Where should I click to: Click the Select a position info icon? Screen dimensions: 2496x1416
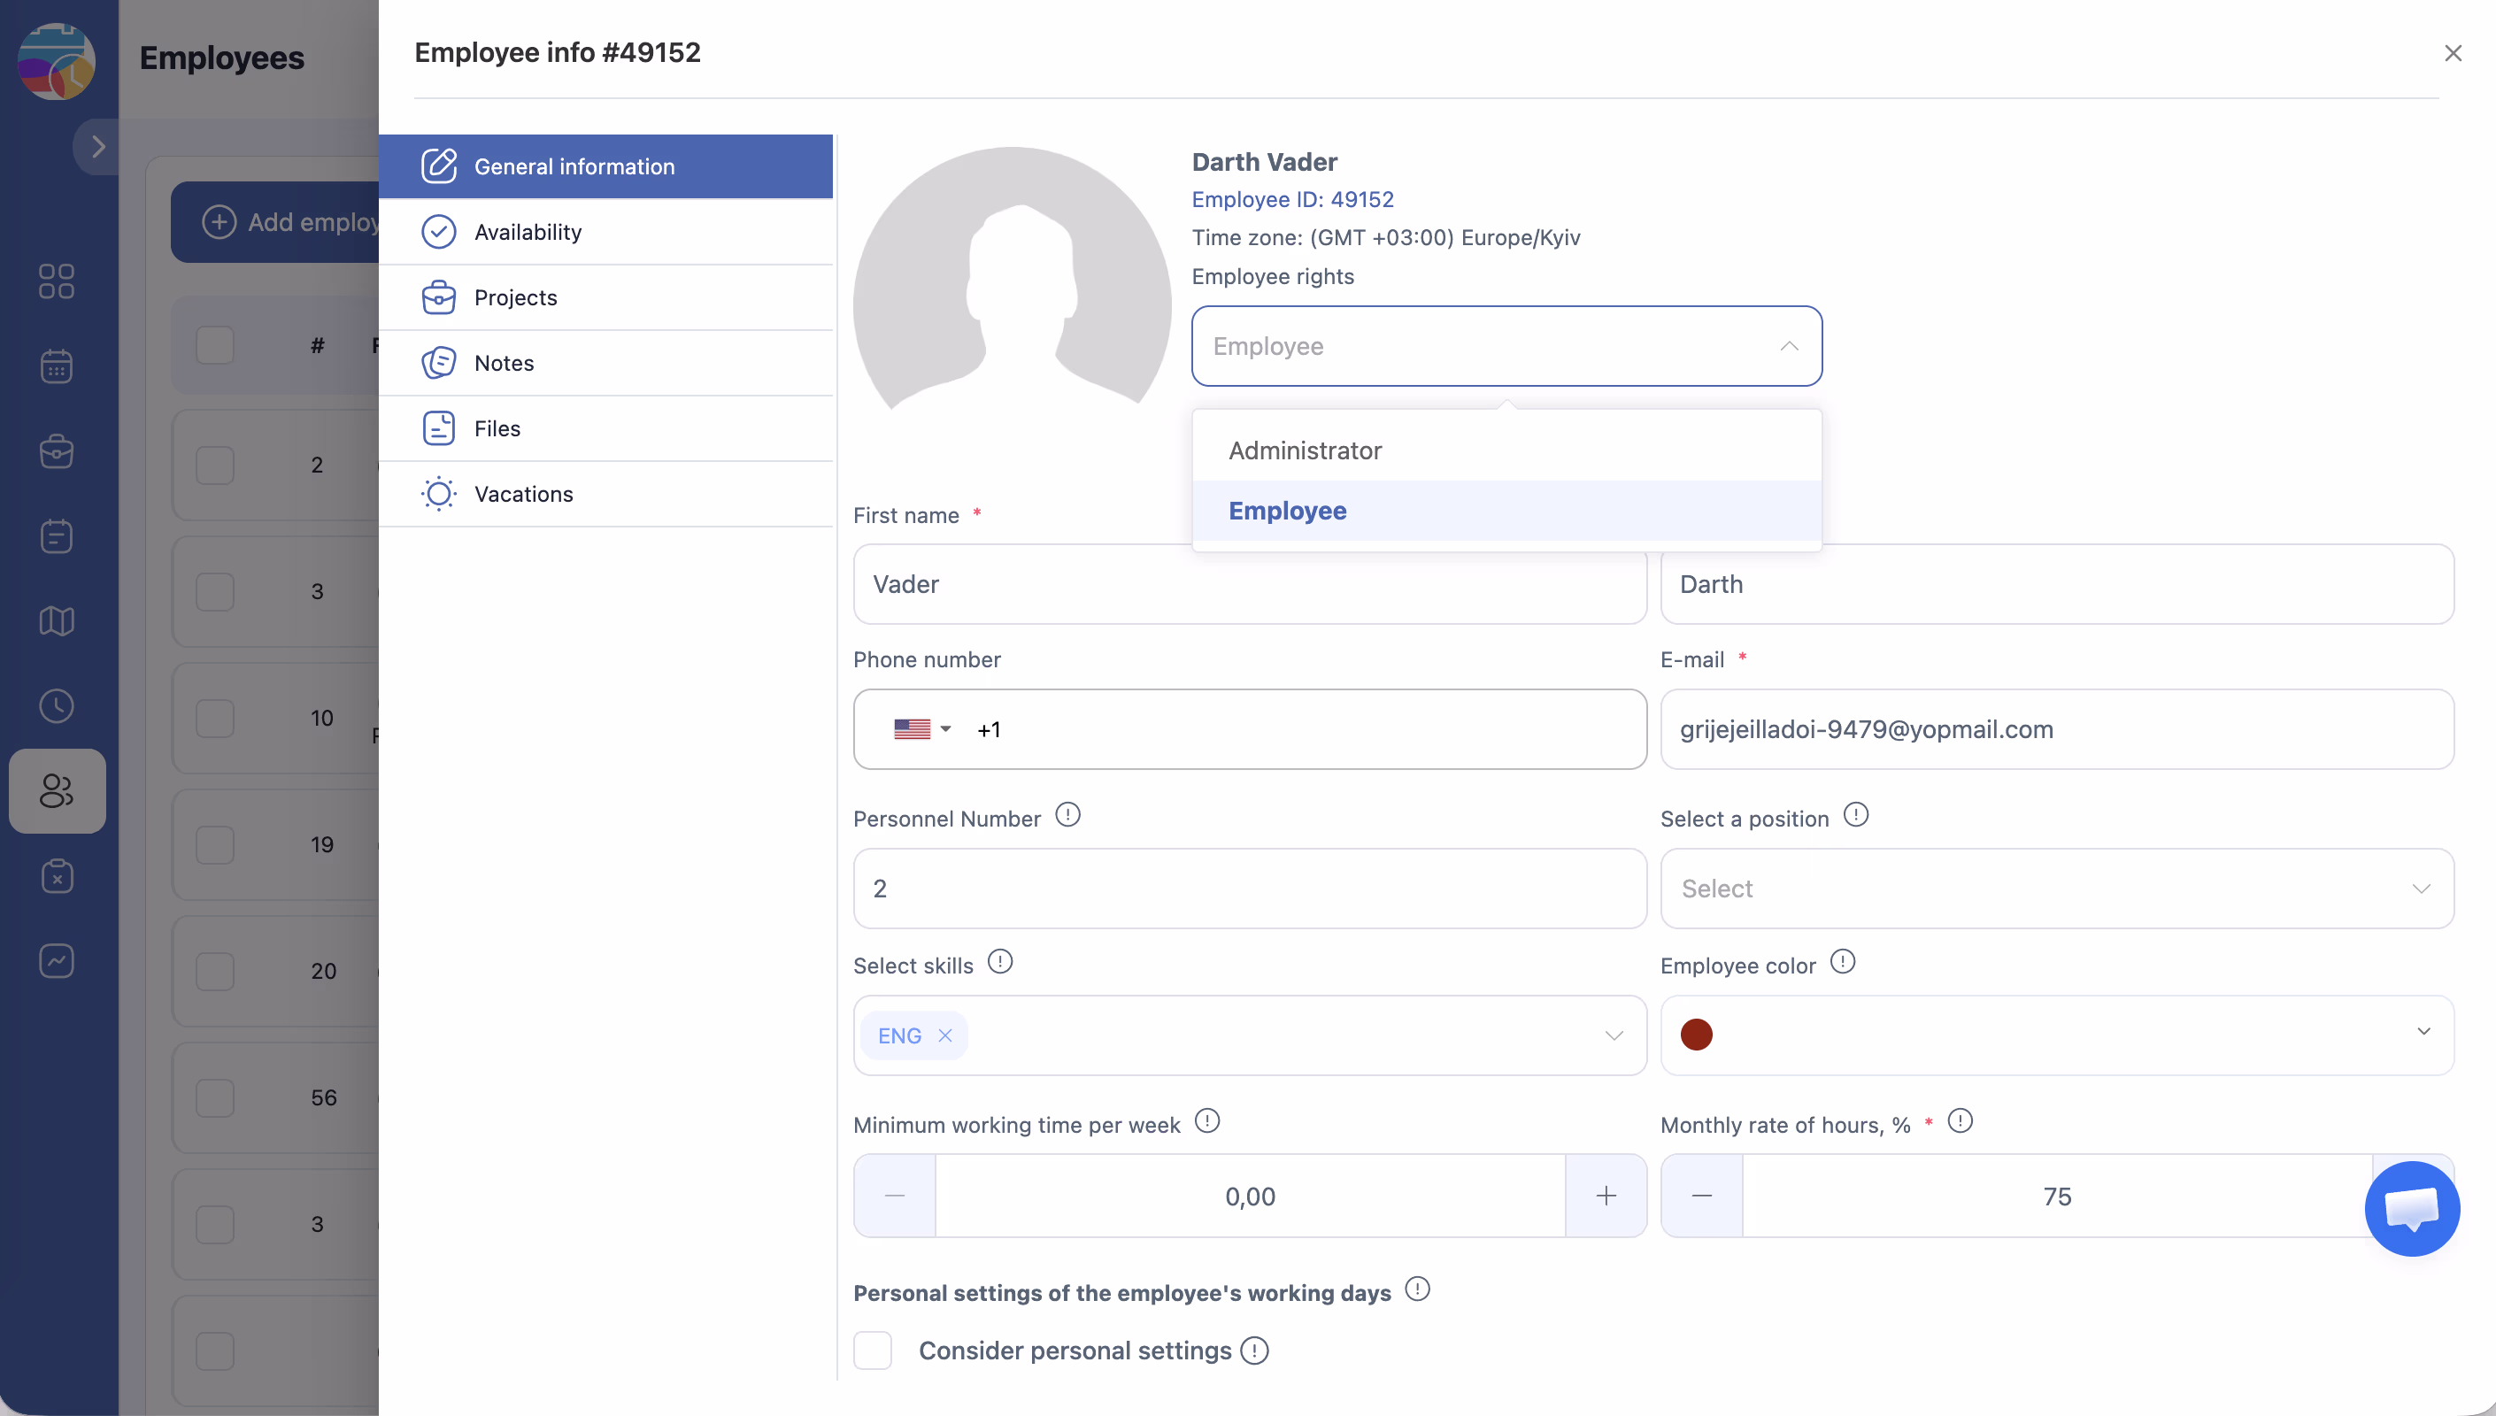click(x=1855, y=815)
